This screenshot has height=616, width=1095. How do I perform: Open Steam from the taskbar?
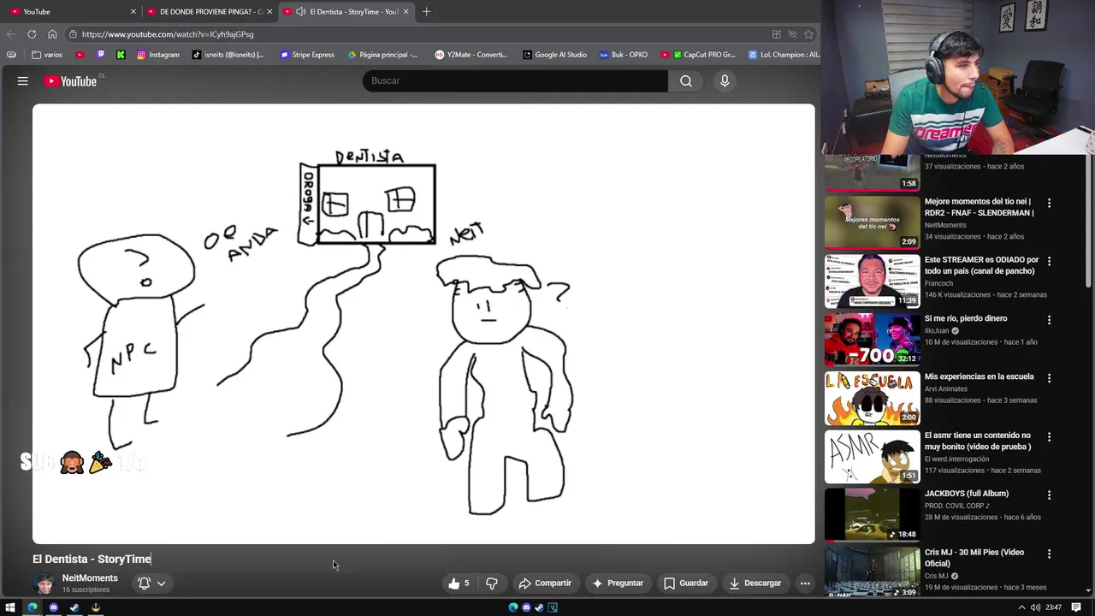tap(74, 607)
